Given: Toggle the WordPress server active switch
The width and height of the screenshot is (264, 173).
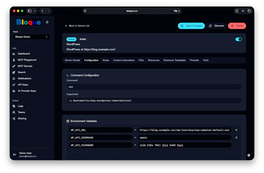Looking at the screenshot, I should click(239, 39).
